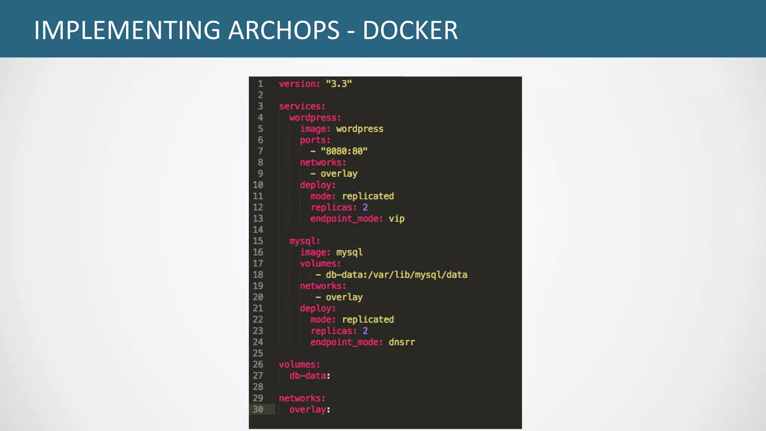Click 'networks:' on line 19

click(x=323, y=286)
